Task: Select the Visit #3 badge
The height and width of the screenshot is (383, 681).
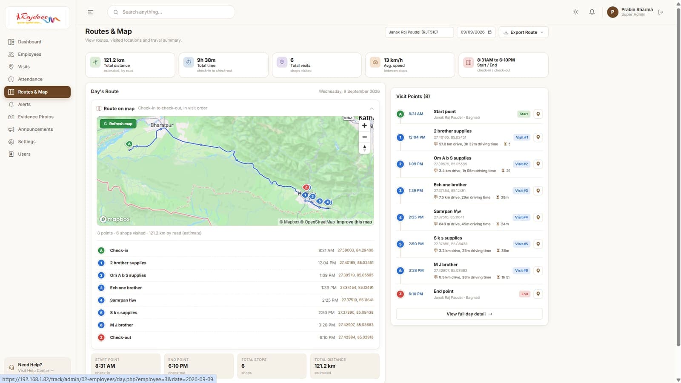Action: coord(521,191)
